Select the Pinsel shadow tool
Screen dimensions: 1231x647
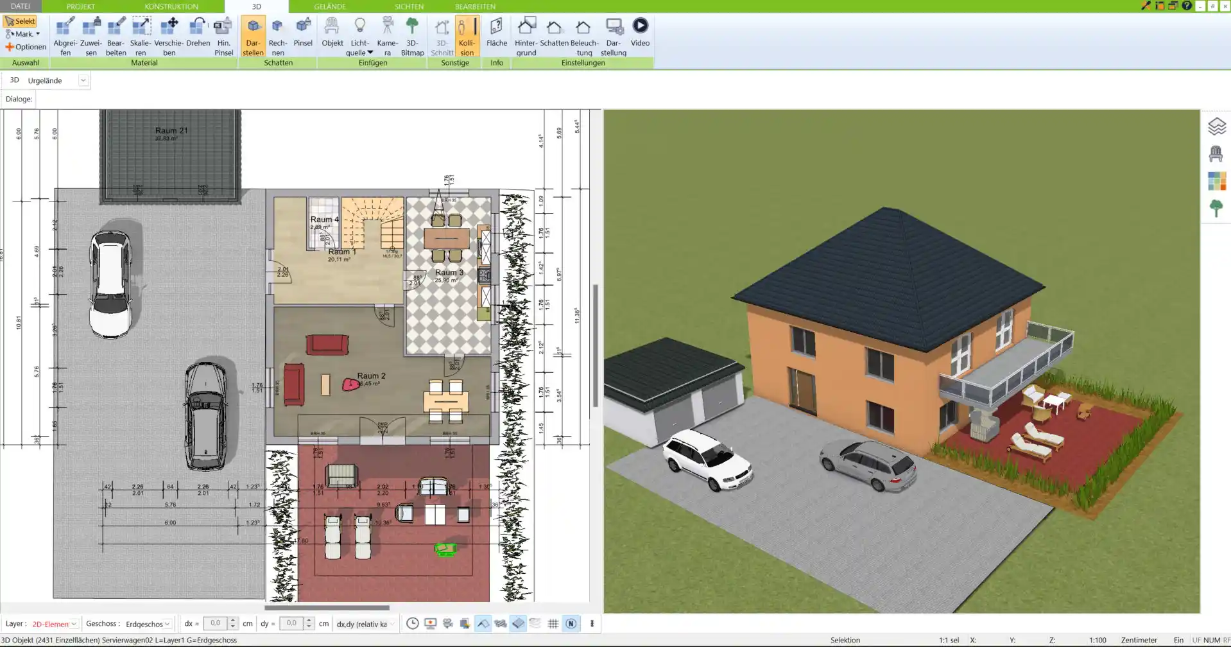pyautogui.click(x=303, y=32)
